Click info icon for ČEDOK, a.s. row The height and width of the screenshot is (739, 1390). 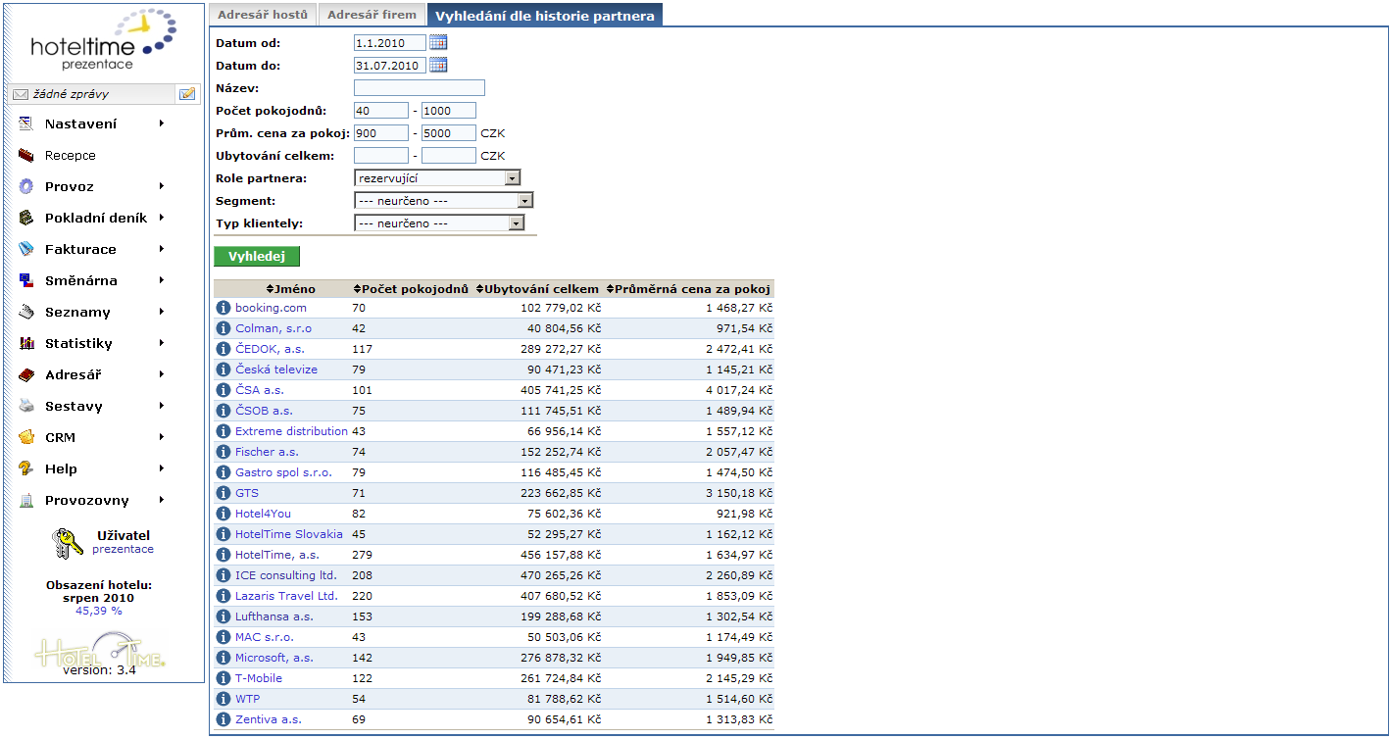click(x=223, y=349)
